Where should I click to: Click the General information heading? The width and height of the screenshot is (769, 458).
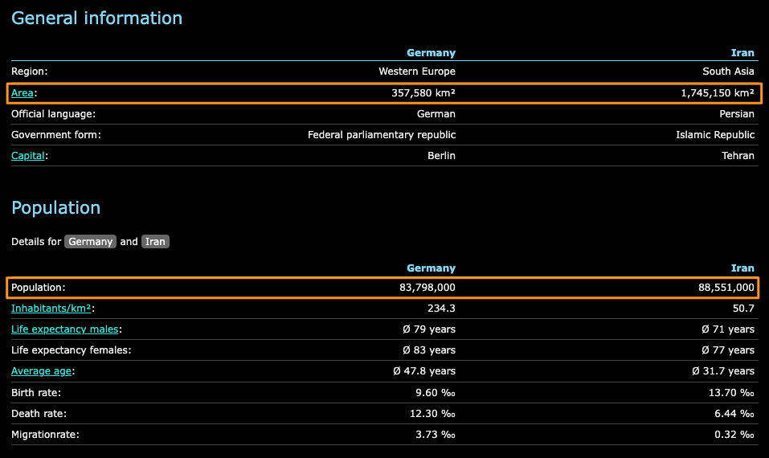[x=96, y=18]
